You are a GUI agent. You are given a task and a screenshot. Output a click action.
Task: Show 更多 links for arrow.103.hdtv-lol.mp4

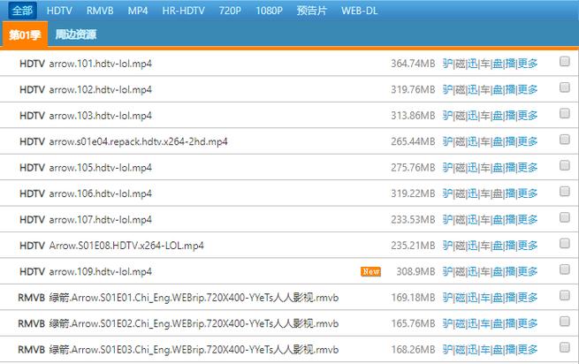click(528, 116)
